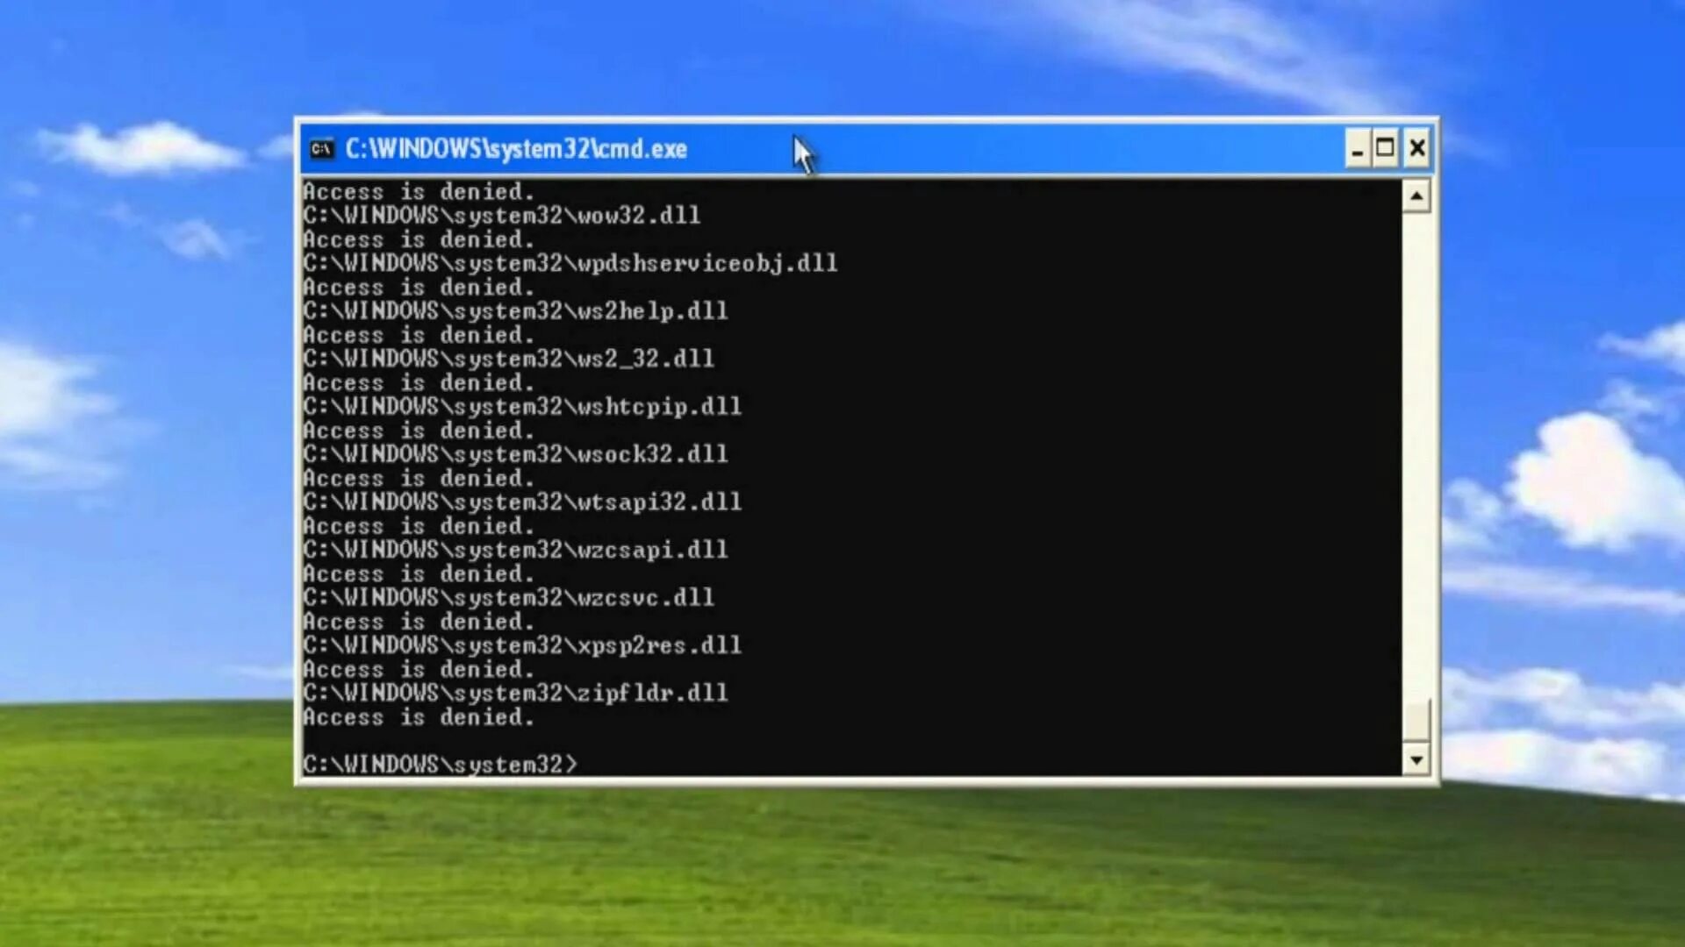Image resolution: width=1685 pixels, height=947 pixels.
Task: Click the wpdshserviceobj.dll path line
Action: coord(570,263)
